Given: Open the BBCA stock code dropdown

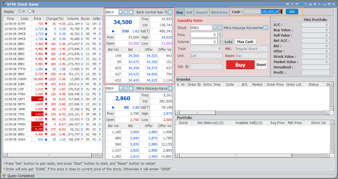Looking at the screenshot, I should pos(121,12).
